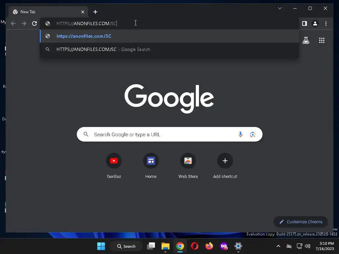
Task: Open Settings gear on the taskbar
Action: point(238,246)
